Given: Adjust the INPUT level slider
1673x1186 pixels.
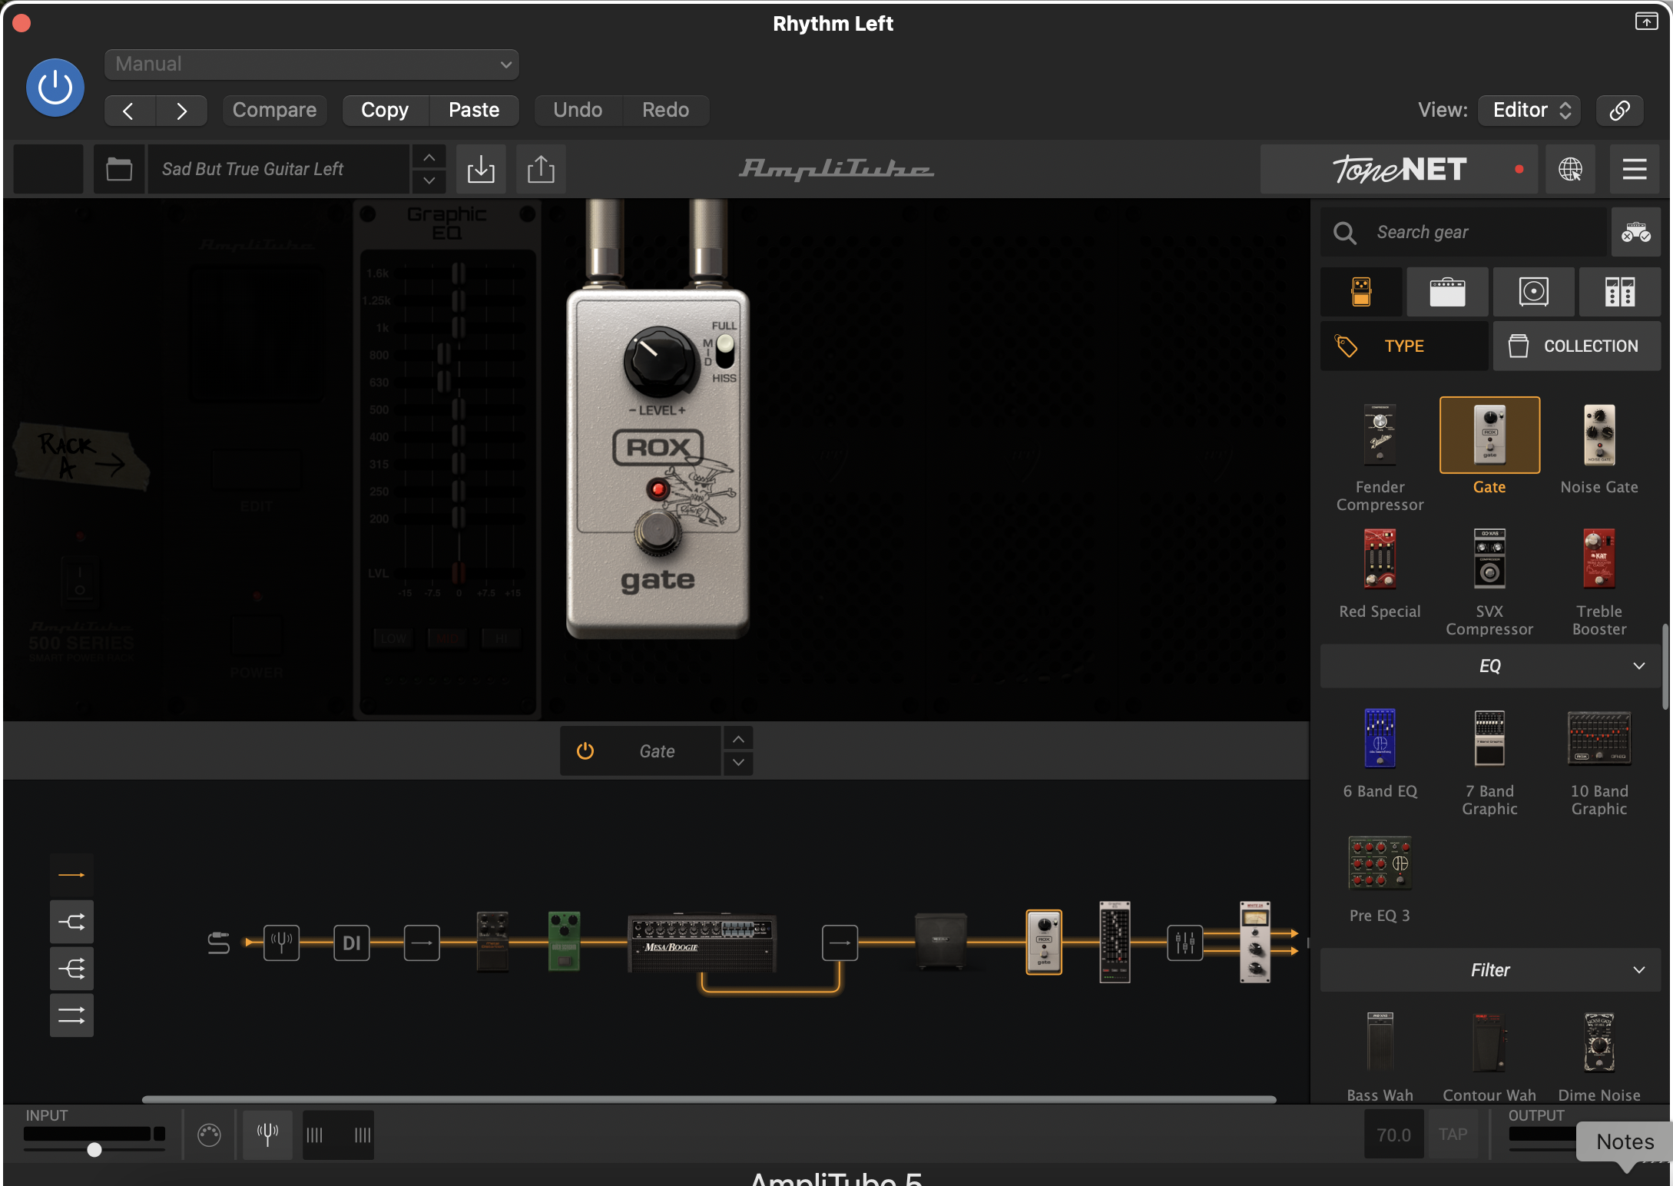Looking at the screenshot, I should tap(94, 1150).
